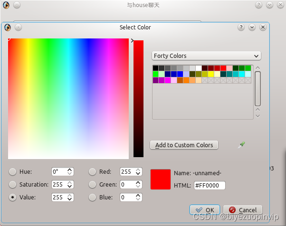Click the app icon in the house chat window
This screenshot has width=286, height=226.
6,5
